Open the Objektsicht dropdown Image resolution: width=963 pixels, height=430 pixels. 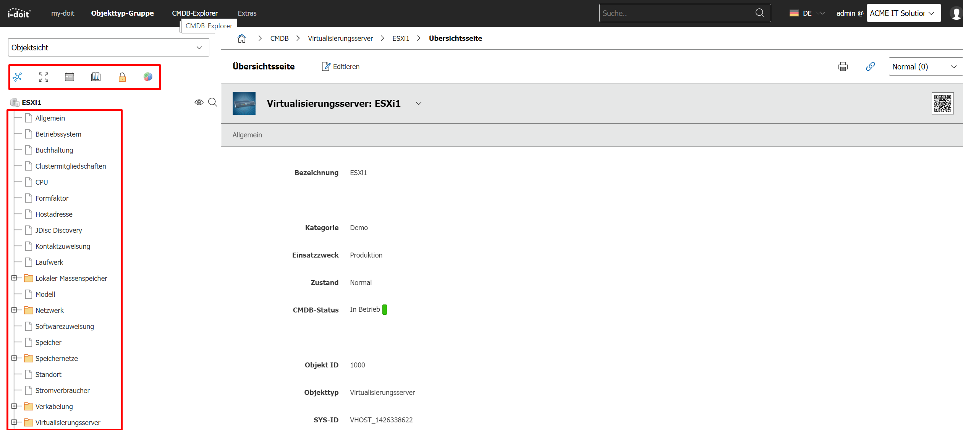108,48
